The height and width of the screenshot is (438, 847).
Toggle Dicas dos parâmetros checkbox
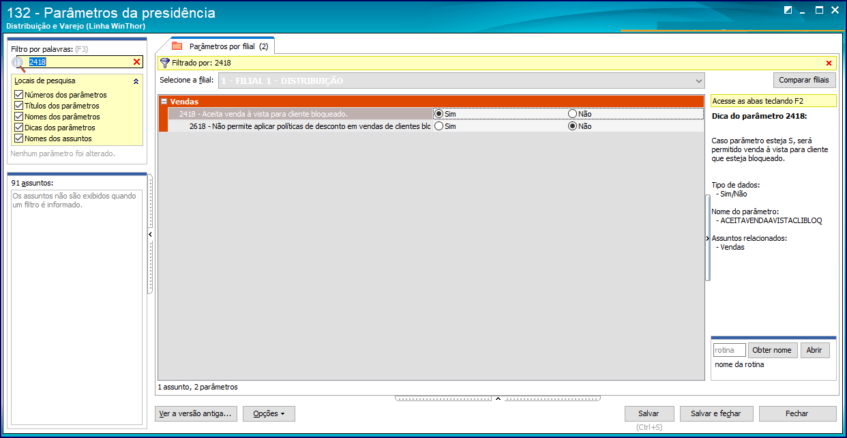click(x=18, y=128)
